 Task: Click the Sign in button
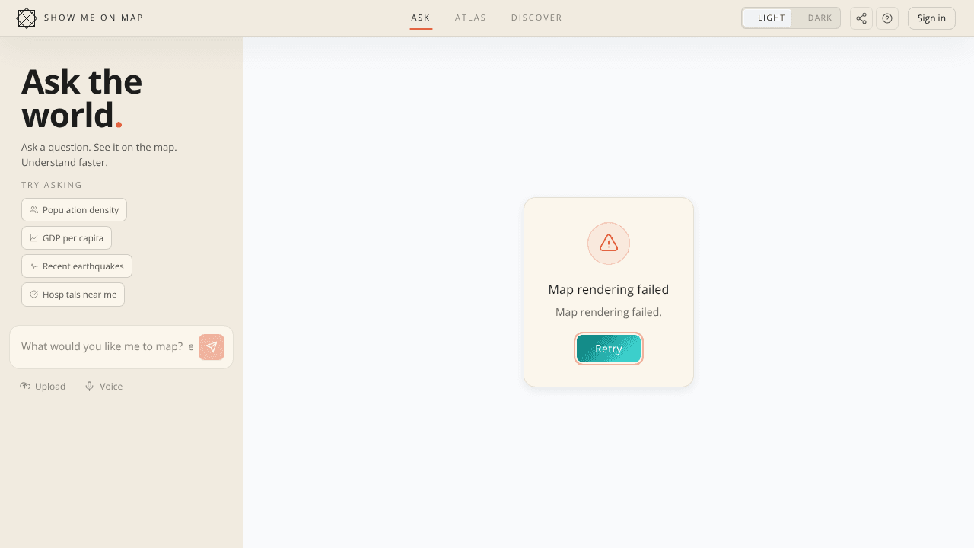point(931,18)
